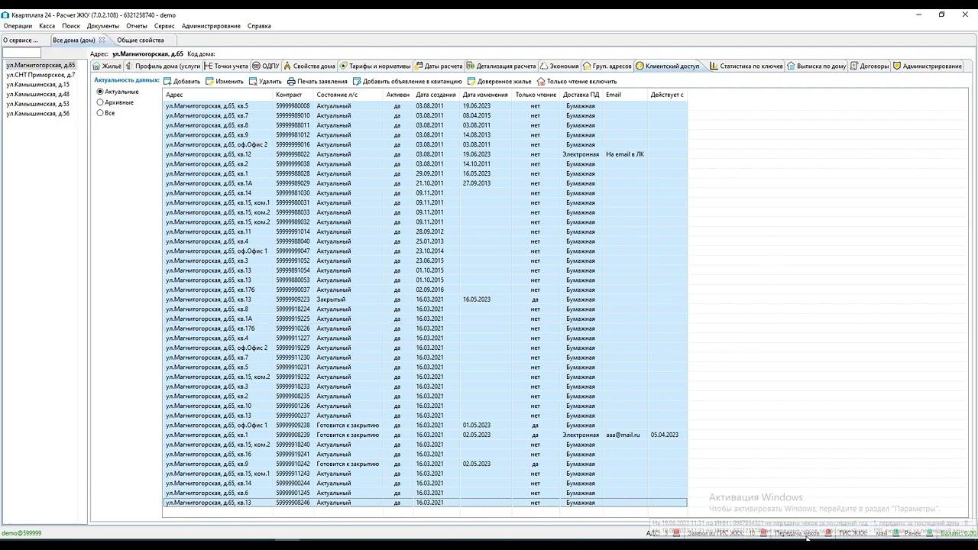Click the Точки учета tab icon
This screenshot has height=550, width=978.
[x=208, y=66]
